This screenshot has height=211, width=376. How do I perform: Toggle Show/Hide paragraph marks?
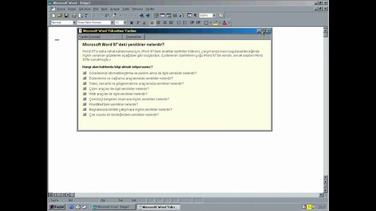point(196,16)
